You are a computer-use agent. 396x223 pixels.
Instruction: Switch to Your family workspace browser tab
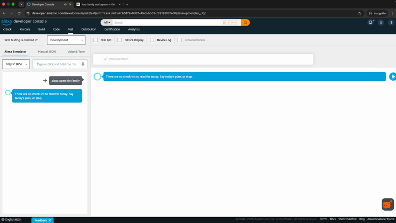[98, 4]
